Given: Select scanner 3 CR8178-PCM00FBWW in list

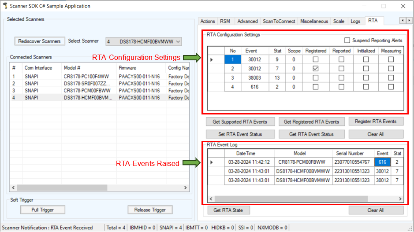Looking at the screenshot, I should pyautogui.click(x=88, y=91).
